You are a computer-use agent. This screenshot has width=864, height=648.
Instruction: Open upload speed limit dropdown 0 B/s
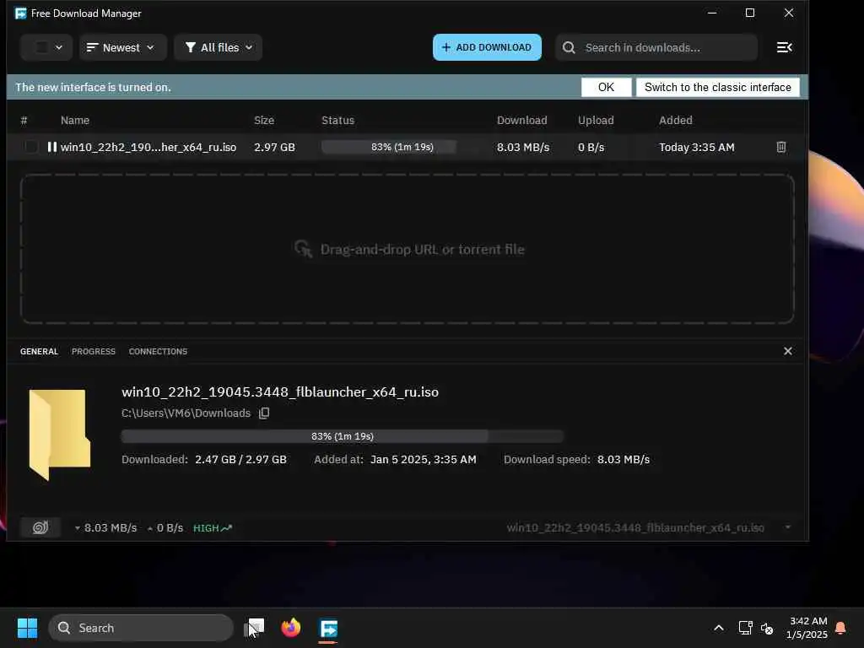pyautogui.click(x=165, y=528)
